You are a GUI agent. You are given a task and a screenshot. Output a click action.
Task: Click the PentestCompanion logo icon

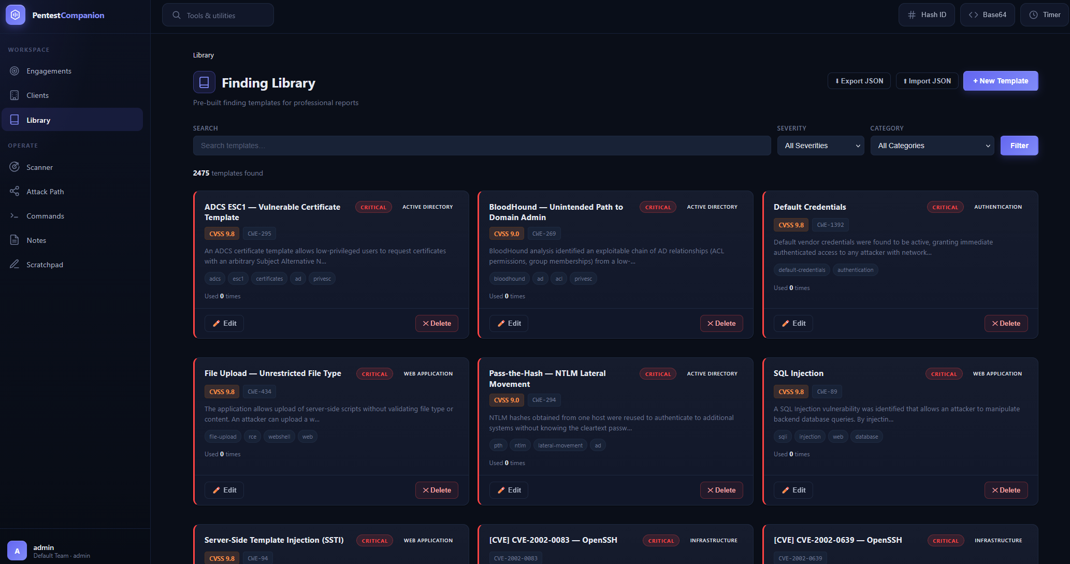tap(16, 15)
